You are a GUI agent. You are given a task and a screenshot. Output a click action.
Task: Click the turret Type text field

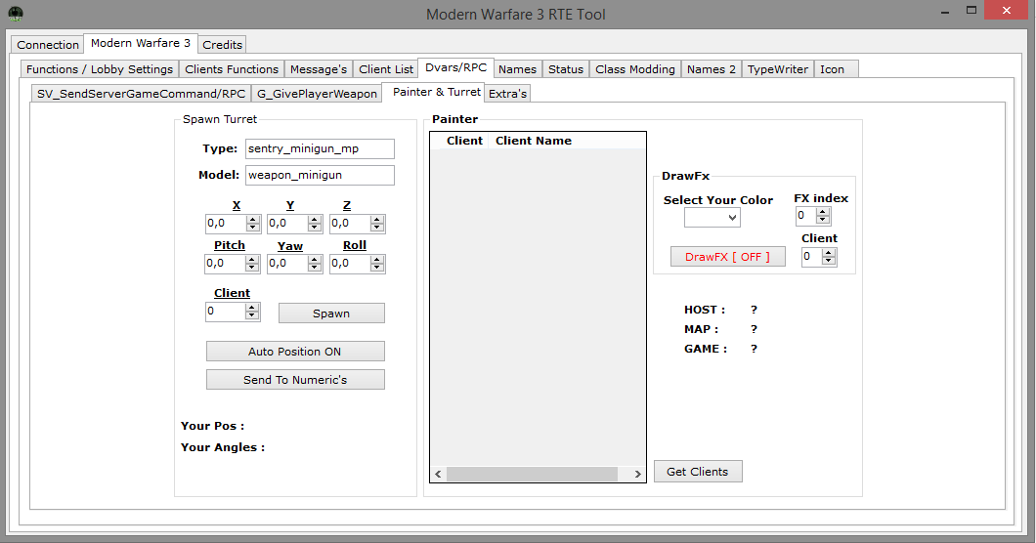[x=319, y=148]
